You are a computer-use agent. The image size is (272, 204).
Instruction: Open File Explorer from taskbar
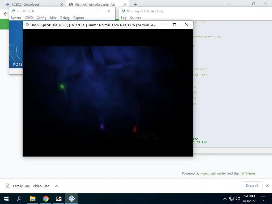tap(32, 199)
